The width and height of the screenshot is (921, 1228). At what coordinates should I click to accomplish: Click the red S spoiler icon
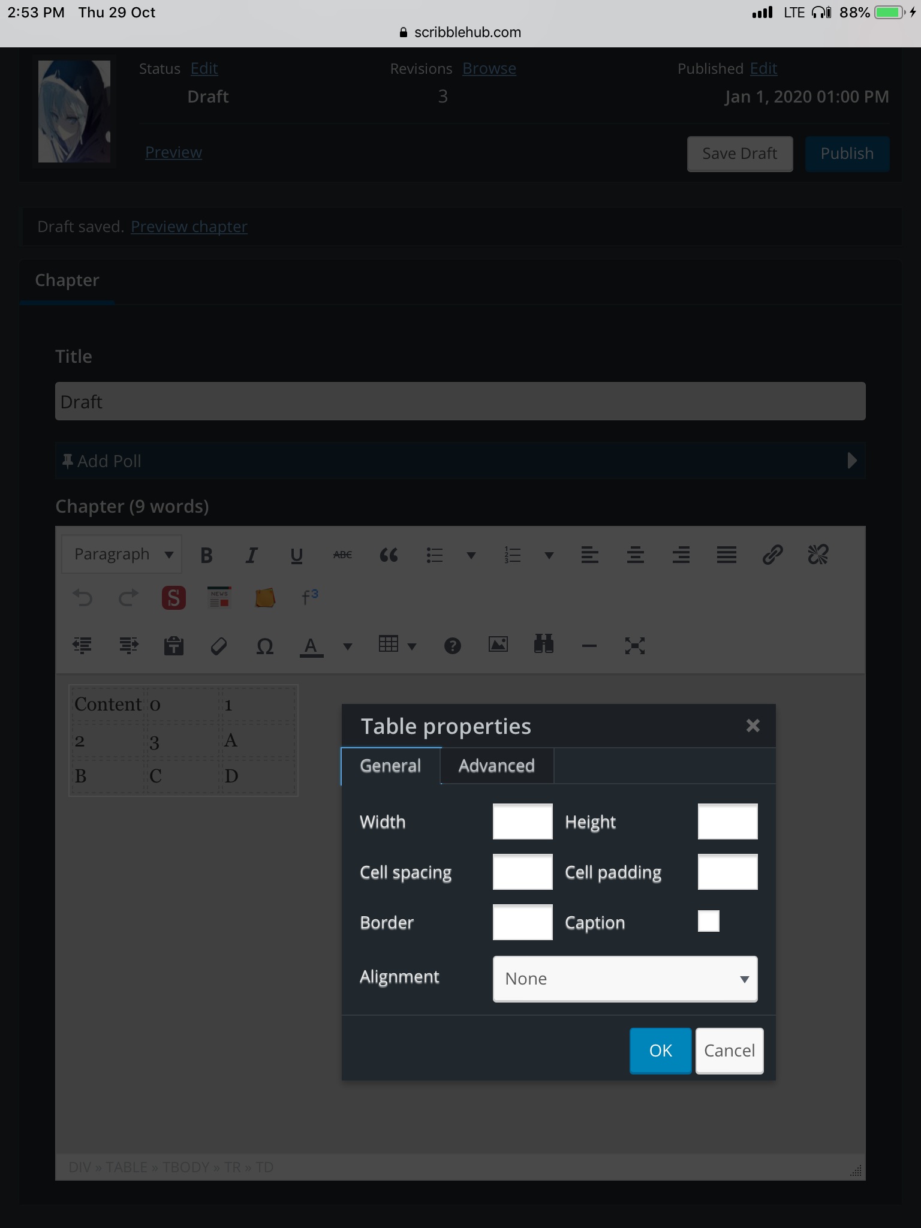pos(173,598)
